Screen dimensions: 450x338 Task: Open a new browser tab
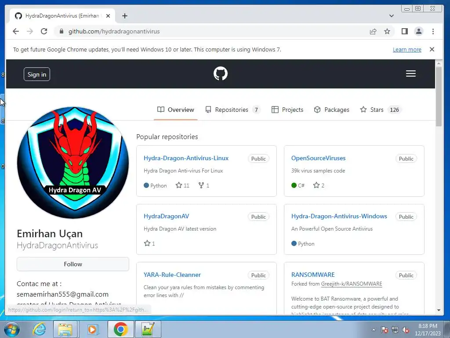click(124, 16)
